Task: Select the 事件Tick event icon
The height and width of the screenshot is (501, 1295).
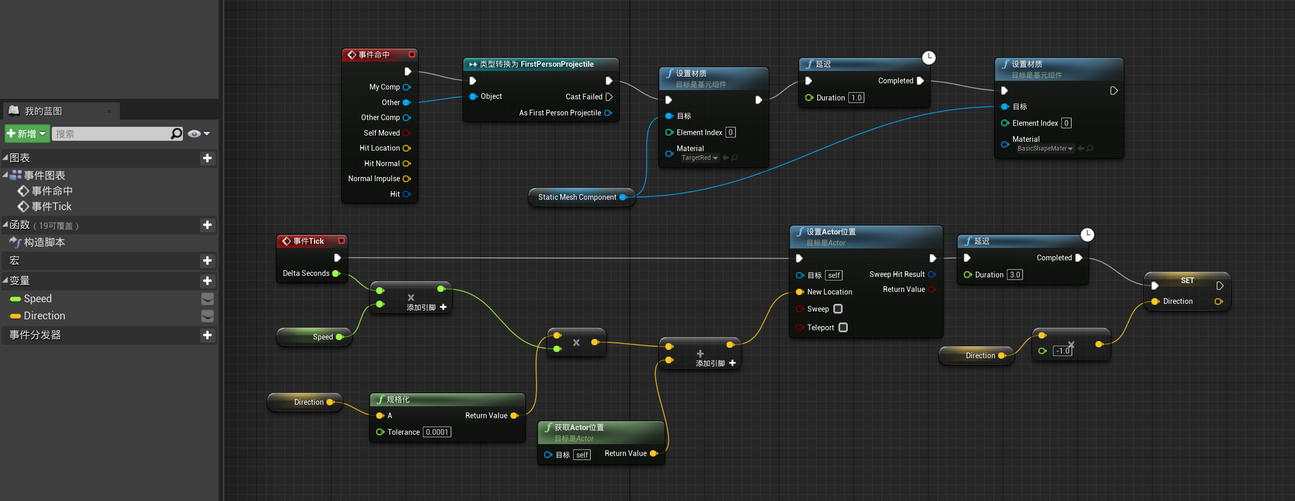Action: [24, 207]
